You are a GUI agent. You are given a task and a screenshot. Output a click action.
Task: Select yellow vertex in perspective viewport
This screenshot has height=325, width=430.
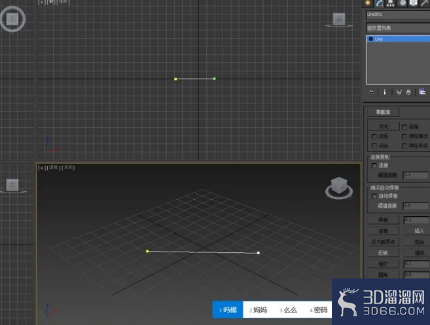click(147, 251)
